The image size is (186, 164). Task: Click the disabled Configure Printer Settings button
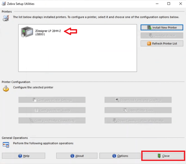point(52,100)
